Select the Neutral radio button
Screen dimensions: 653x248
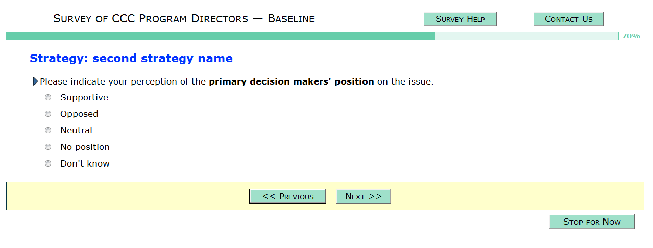pyautogui.click(x=48, y=130)
